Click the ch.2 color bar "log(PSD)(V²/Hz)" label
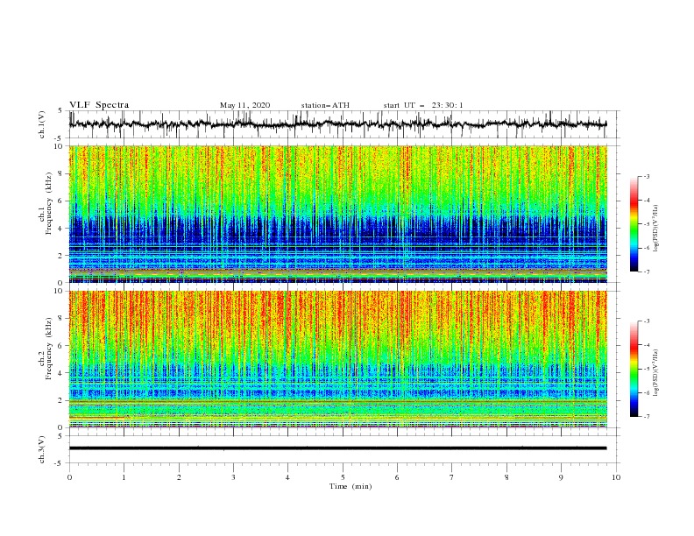This screenshot has height=536, width=694. [656, 373]
